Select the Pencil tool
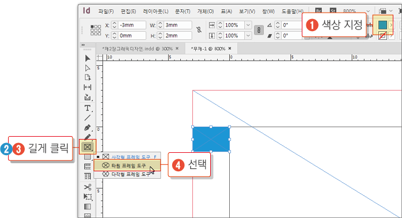This screenshot has width=402, height=218. pos(88,137)
